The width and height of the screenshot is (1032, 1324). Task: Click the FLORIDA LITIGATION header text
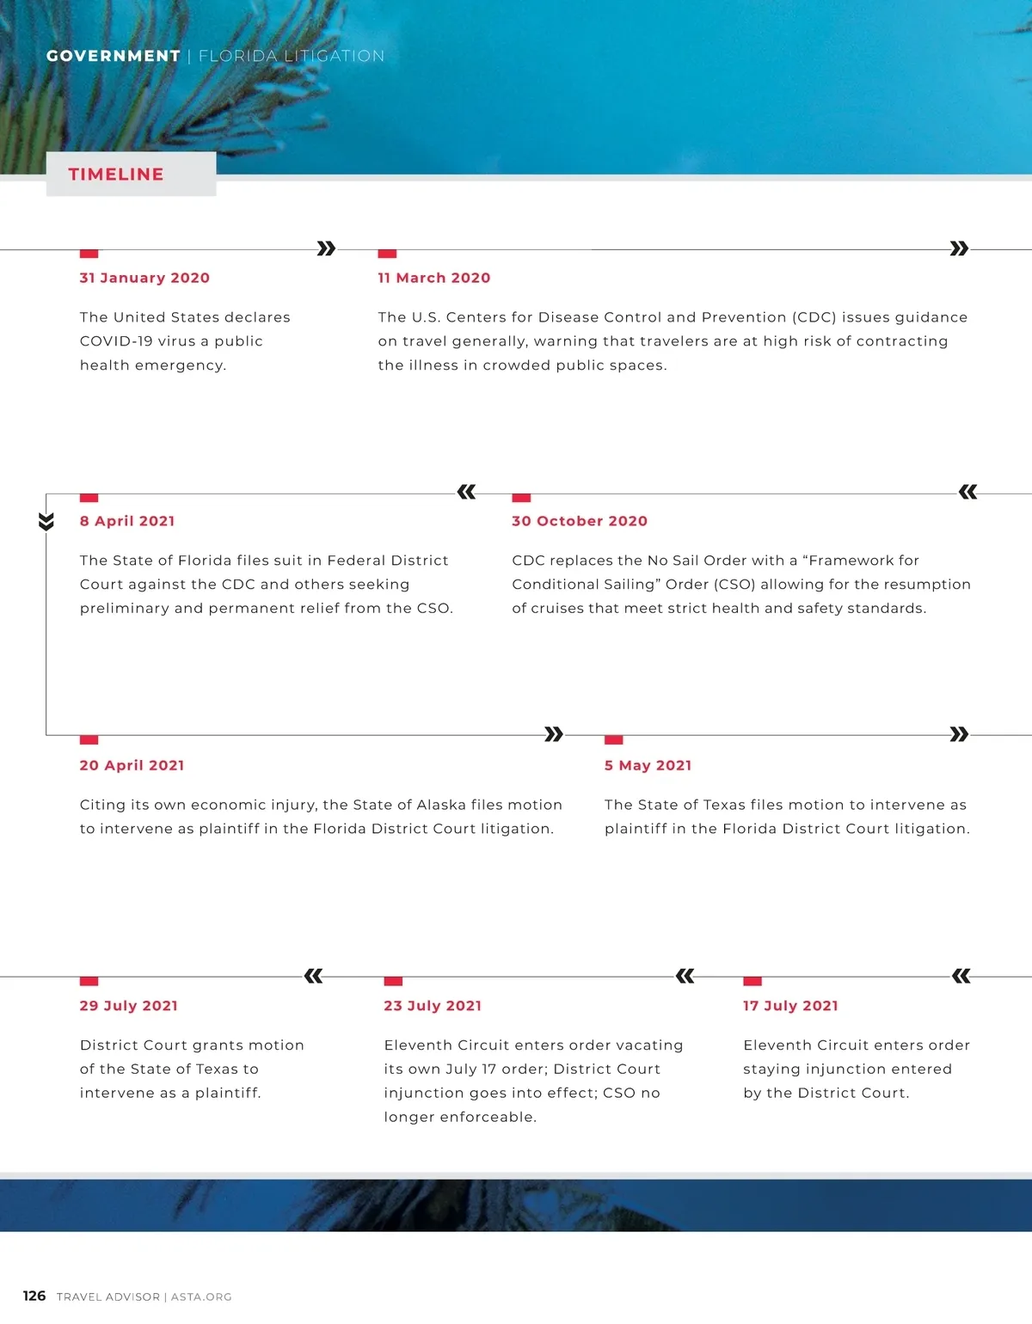tap(292, 56)
